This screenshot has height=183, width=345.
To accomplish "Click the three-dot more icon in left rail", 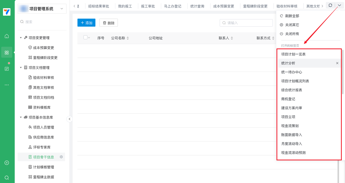I will point(7,85).
